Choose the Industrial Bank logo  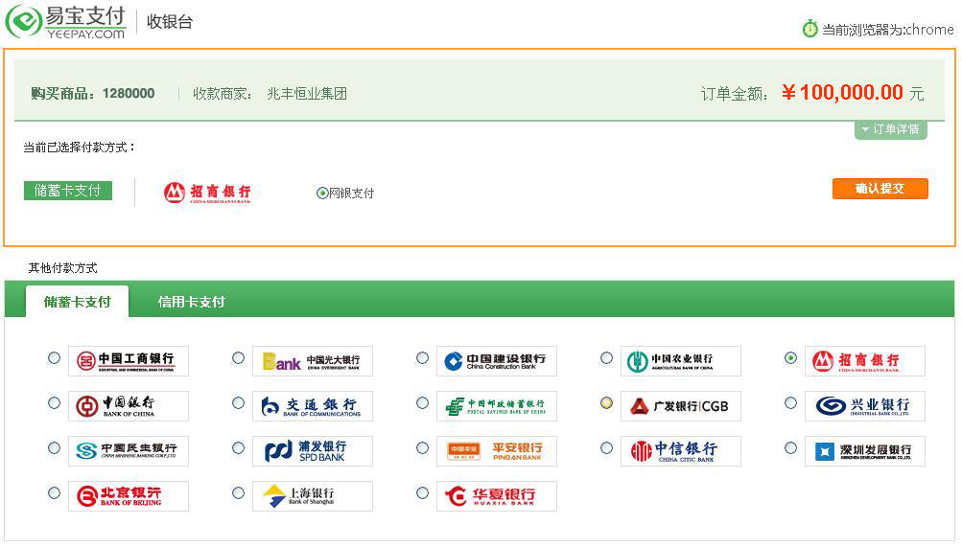[864, 406]
